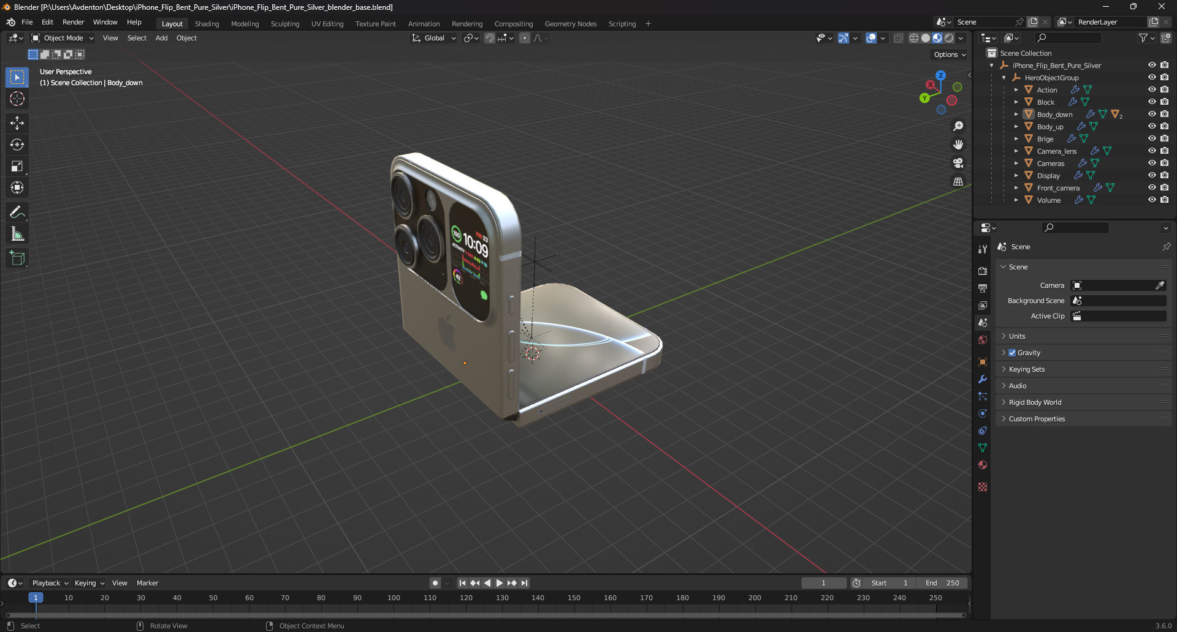Viewport: 1177px width, 632px height.
Task: Open the timeline Marker menu
Action: tap(147, 583)
